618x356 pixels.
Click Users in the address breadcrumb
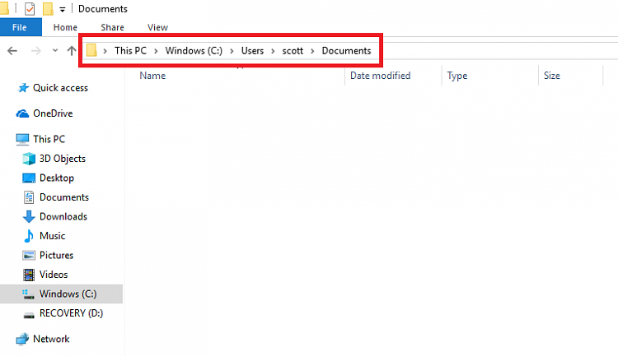pyautogui.click(x=252, y=51)
